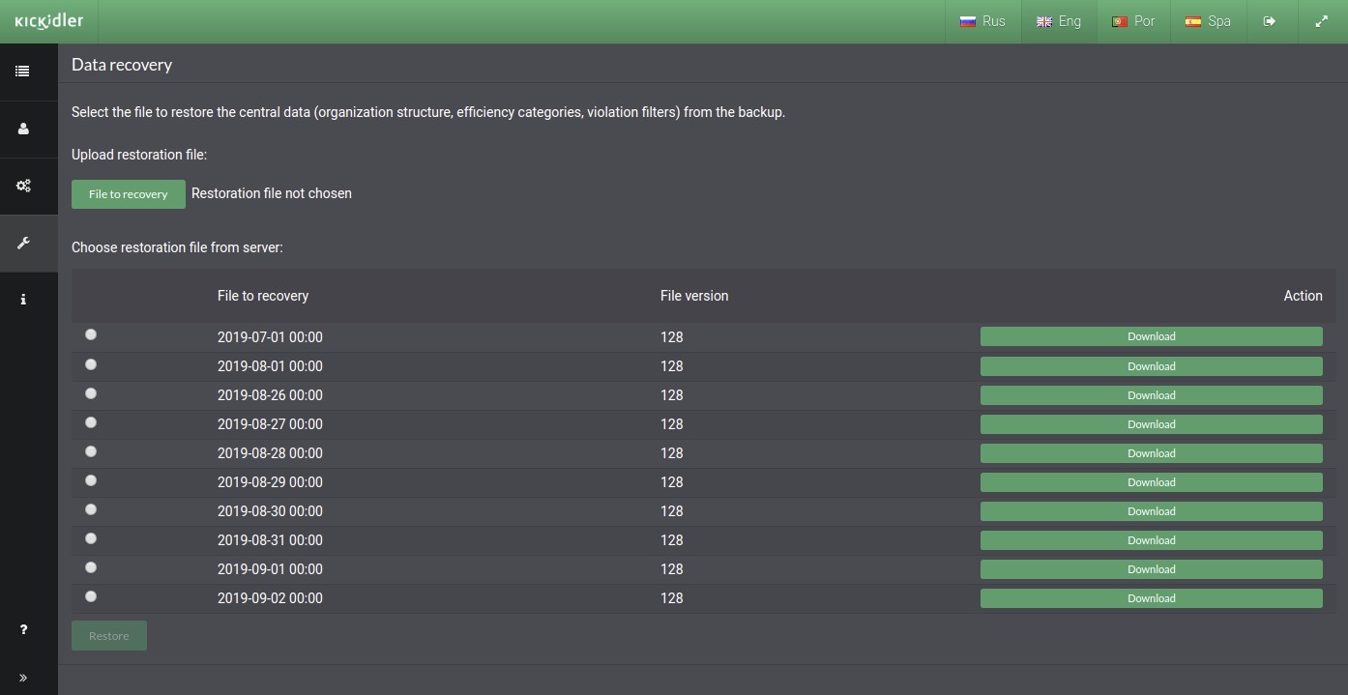Image resolution: width=1348 pixels, height=695 pixels.
Task: Click the File to recovery upload button
Action: (128, 193)
